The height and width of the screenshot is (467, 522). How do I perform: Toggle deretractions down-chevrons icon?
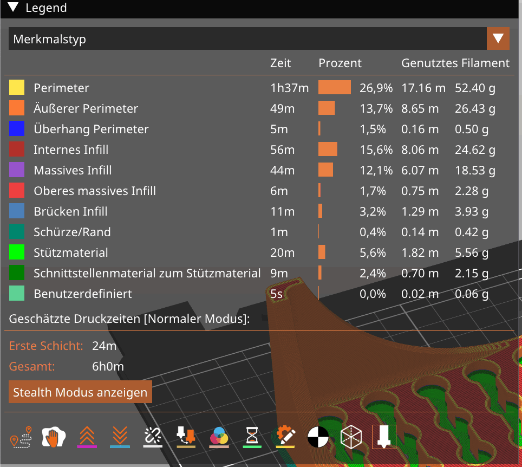(x=120, y=437)
